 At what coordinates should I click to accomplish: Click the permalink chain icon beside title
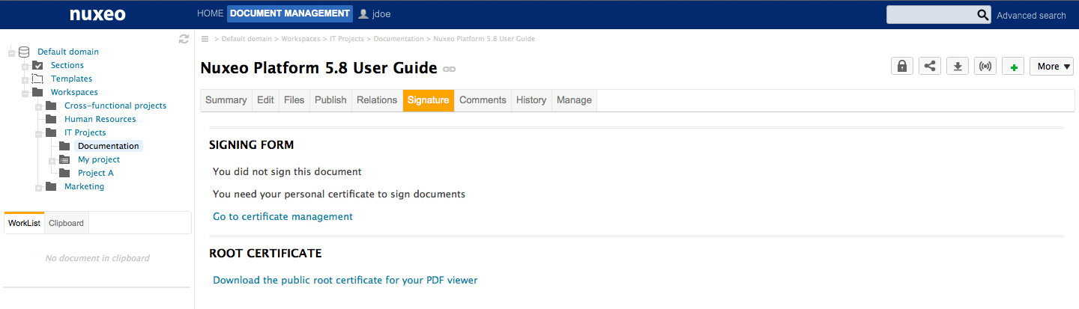[450, 69]
